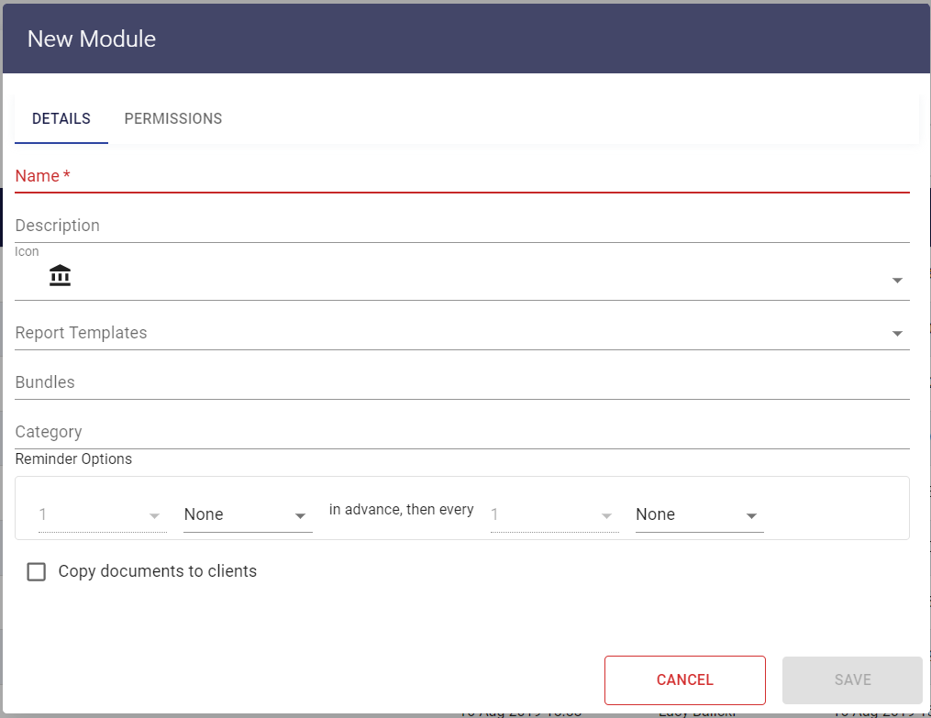The image size is (931, 718).
Task: Enable the Copy documents to clients checkbox
Action: (x=37, y=572)
